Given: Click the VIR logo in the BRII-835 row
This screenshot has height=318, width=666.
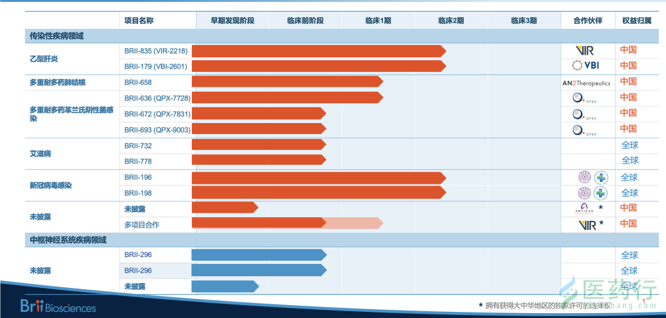Looking at the screenshot, I should [x=584, y=50].
